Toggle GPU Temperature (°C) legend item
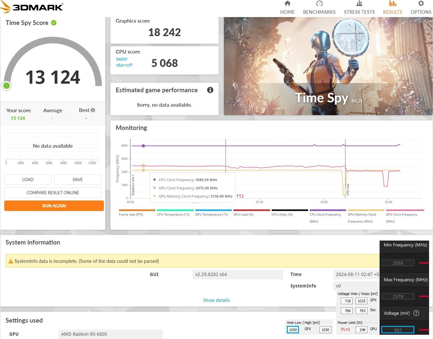The width and height of the screenshot is (433, 339). (213, 212)
